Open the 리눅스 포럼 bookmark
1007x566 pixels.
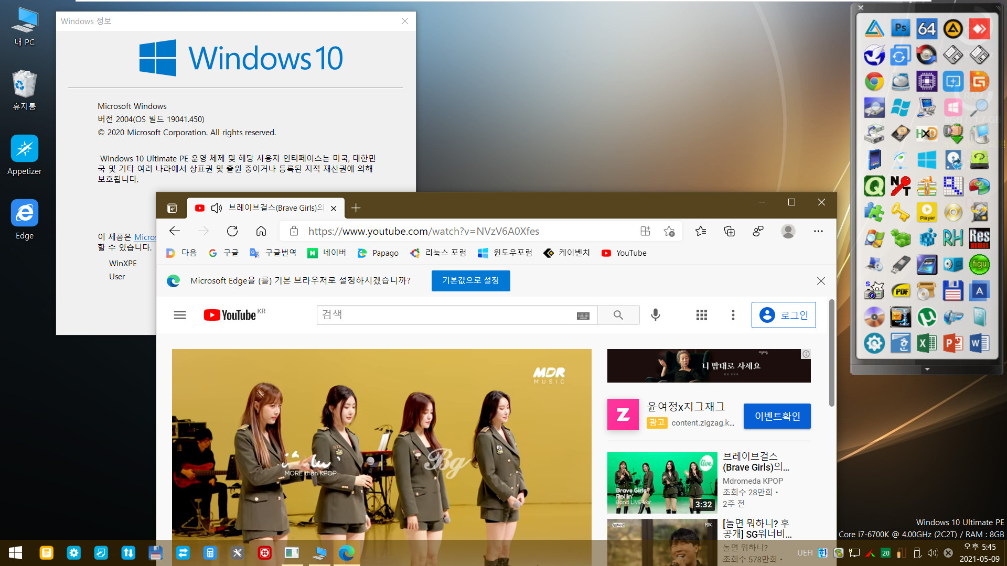(x=438, y=253)
